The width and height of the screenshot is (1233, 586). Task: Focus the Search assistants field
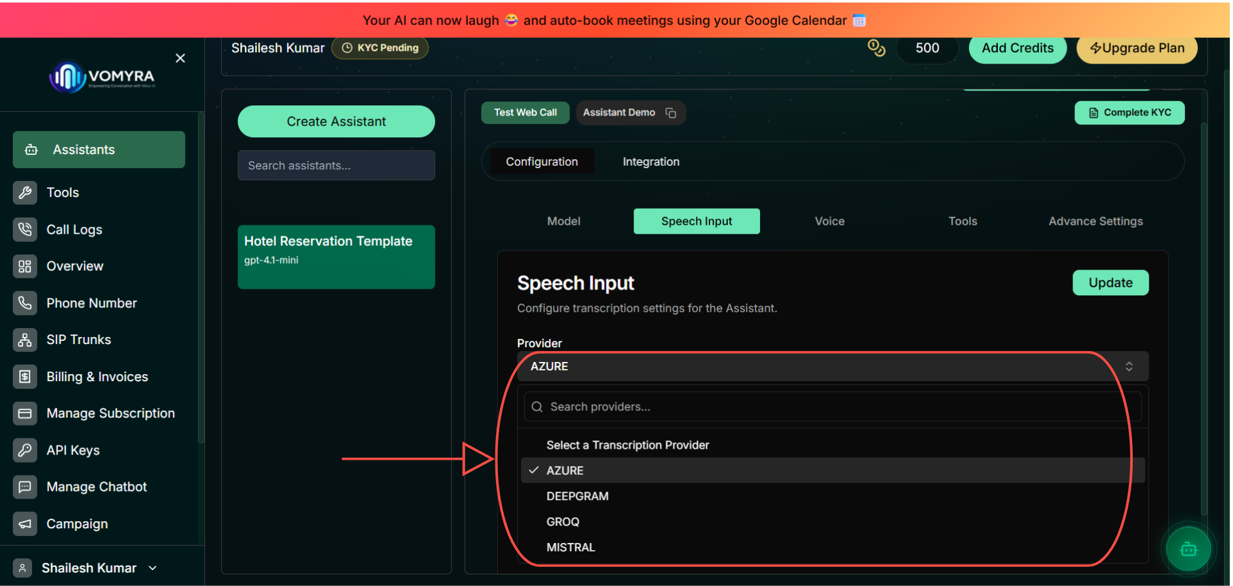pos(336,166)
